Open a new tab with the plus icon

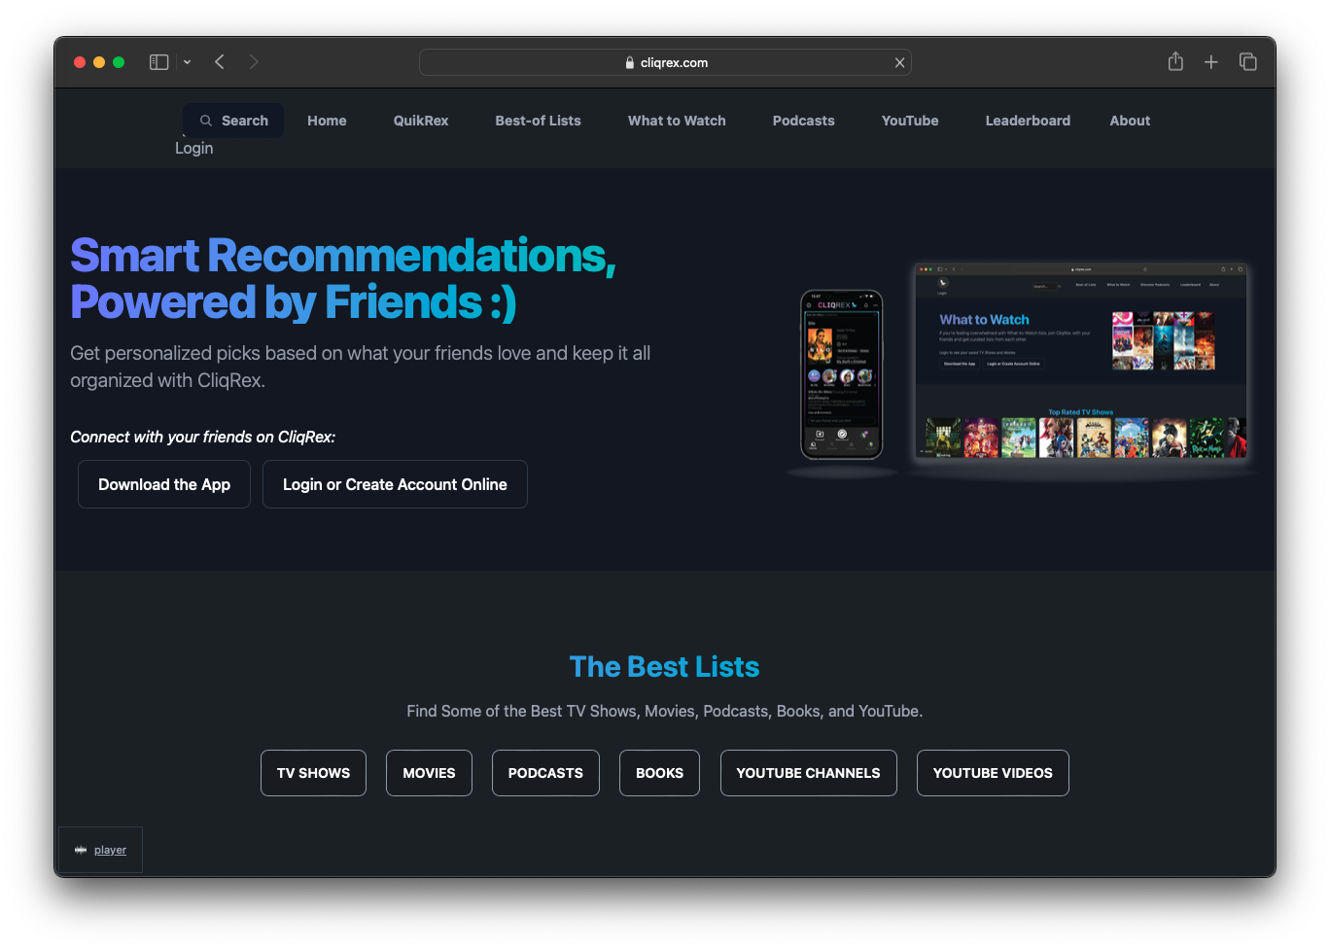click(1210, 62)
